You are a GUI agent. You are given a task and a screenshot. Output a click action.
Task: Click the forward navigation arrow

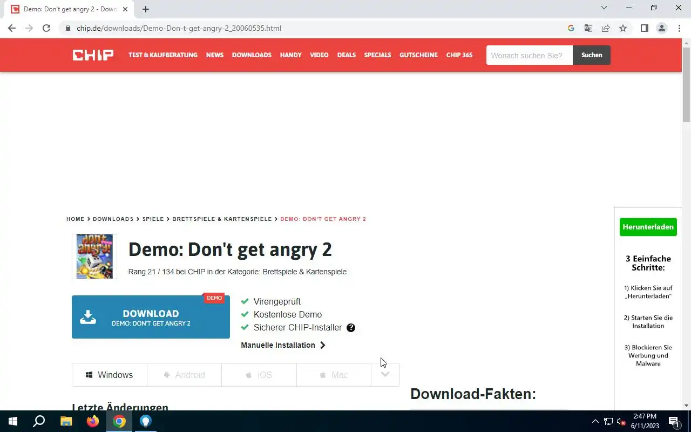point(29,28)
